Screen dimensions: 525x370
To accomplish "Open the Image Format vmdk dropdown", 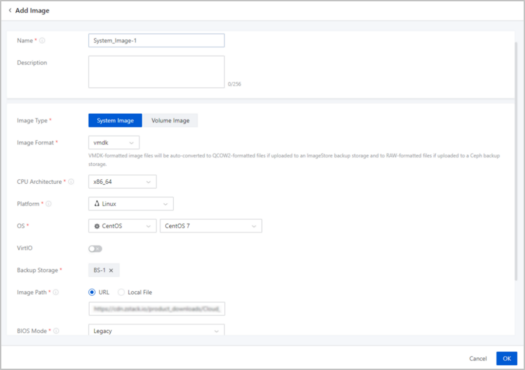I will tap(114, 143).
